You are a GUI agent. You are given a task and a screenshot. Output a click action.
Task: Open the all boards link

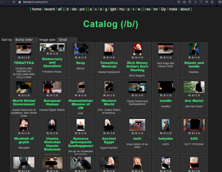(x=60, y=9)
